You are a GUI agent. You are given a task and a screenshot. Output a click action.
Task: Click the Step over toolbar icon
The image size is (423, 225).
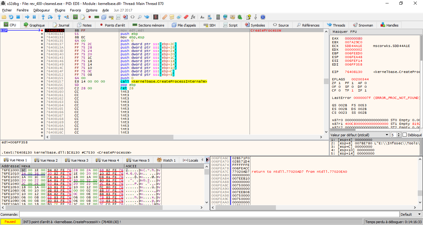[x=51, y=17]
